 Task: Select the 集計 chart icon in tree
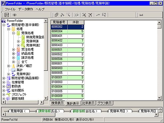[x=13, y=70]
